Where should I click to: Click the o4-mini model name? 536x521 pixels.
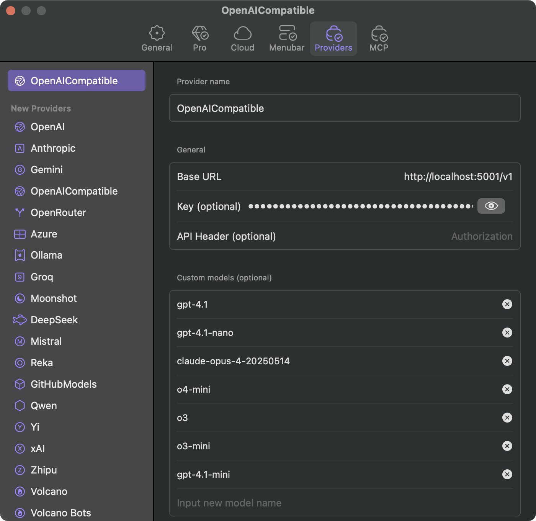click(x=193, y=389)
